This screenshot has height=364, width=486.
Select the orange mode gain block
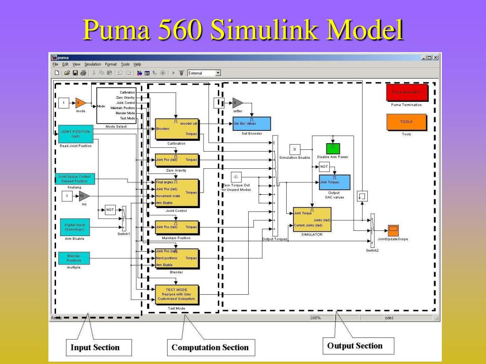[x=80, y=103]
